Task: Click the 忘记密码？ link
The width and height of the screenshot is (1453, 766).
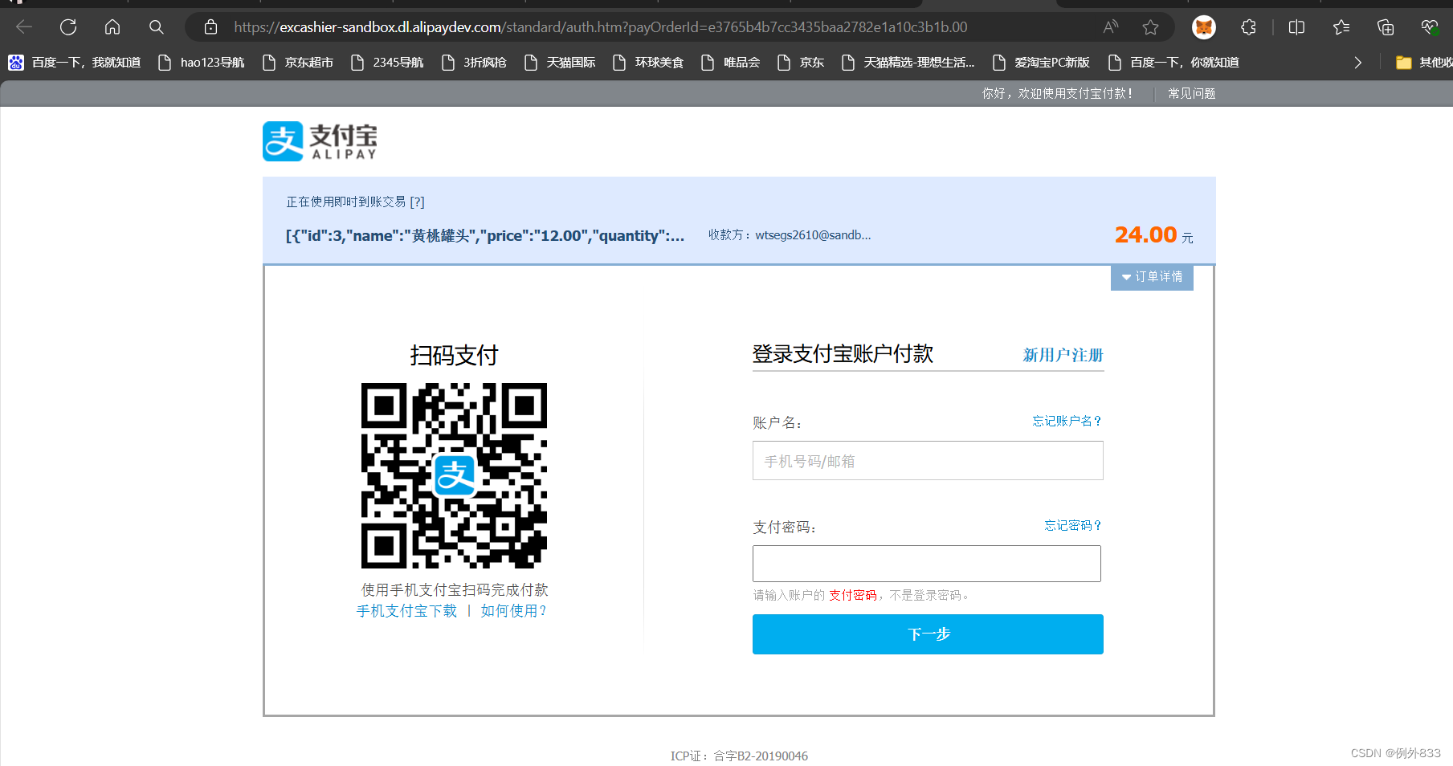Action: (1073, 525)
